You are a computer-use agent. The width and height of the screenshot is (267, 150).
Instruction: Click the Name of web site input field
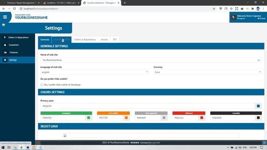151,60
